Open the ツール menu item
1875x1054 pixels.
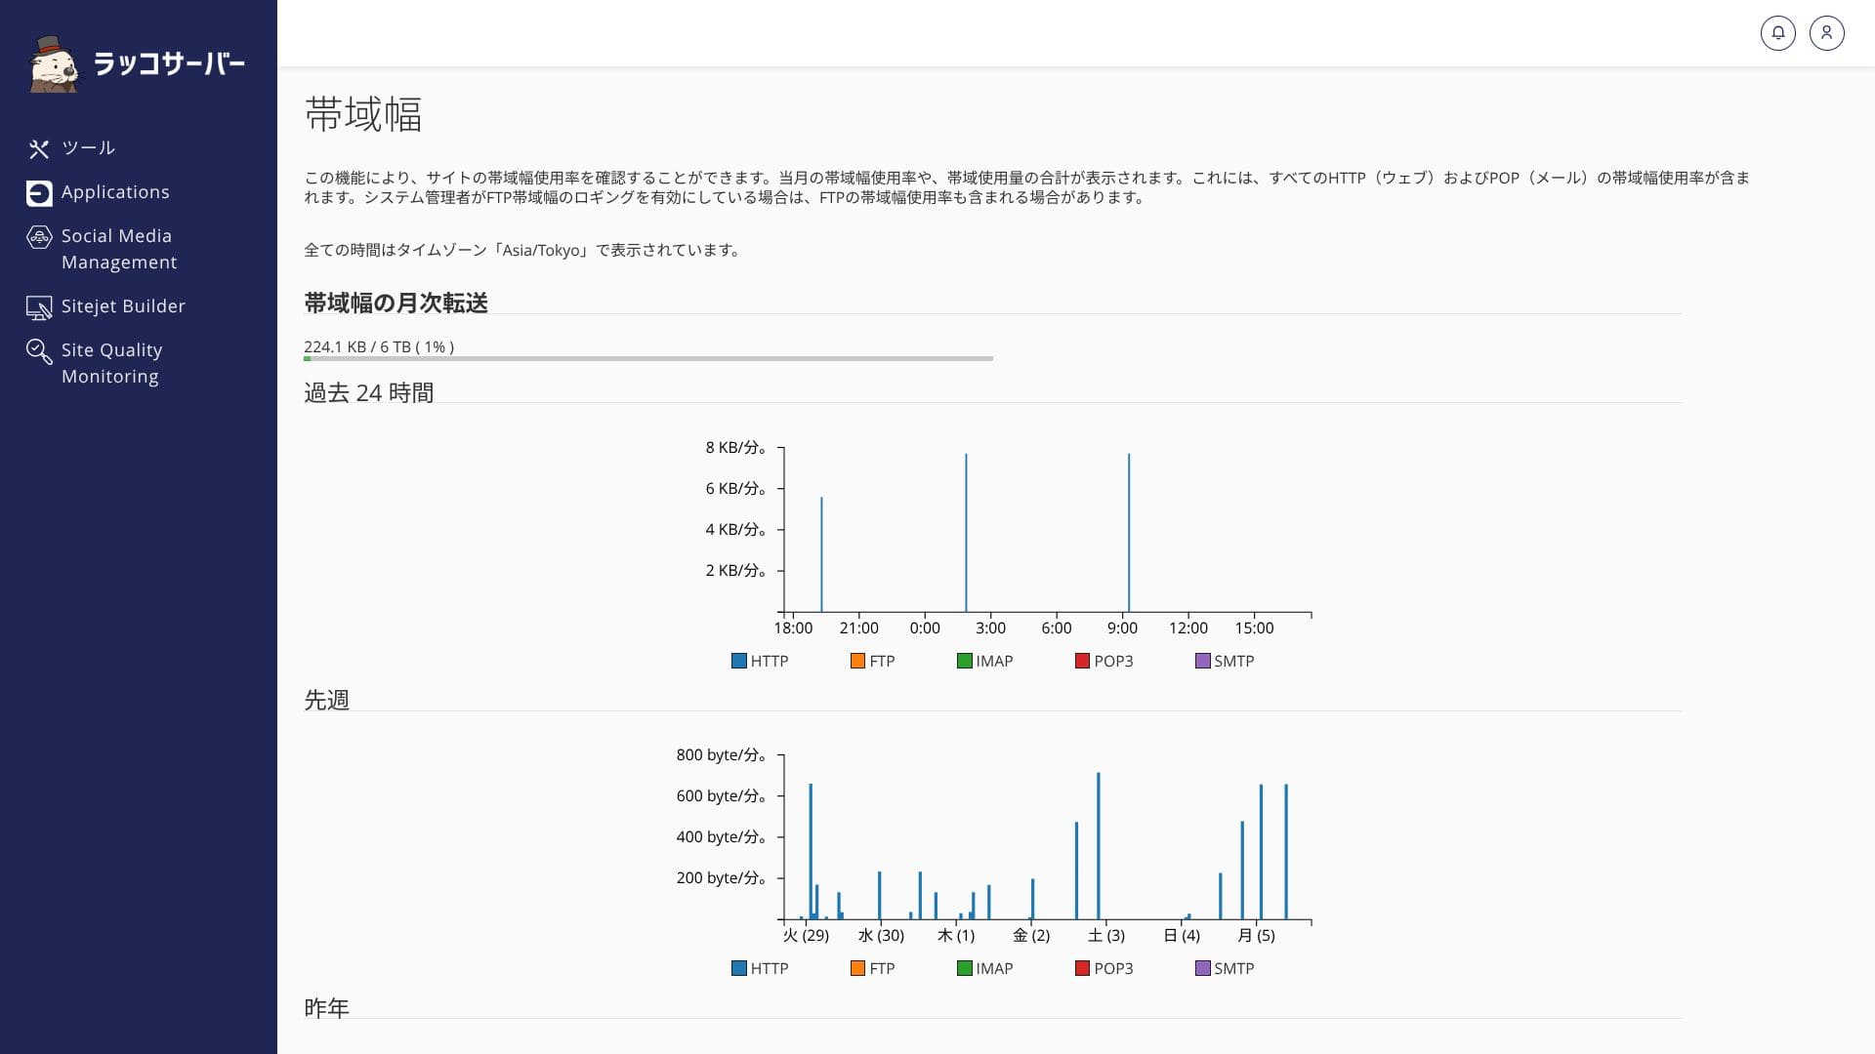88,147
